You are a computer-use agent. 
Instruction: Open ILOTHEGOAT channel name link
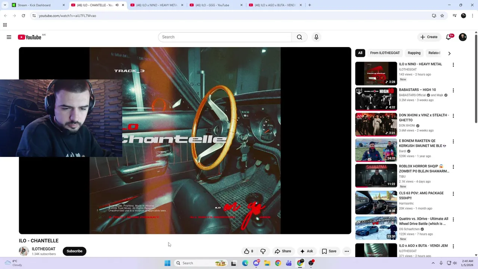43,249
